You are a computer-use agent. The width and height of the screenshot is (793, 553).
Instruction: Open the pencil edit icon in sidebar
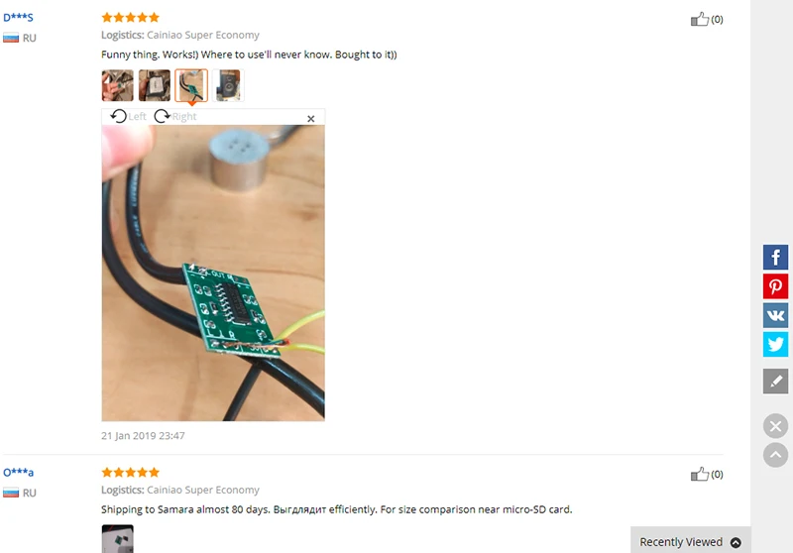coord(775,382)
